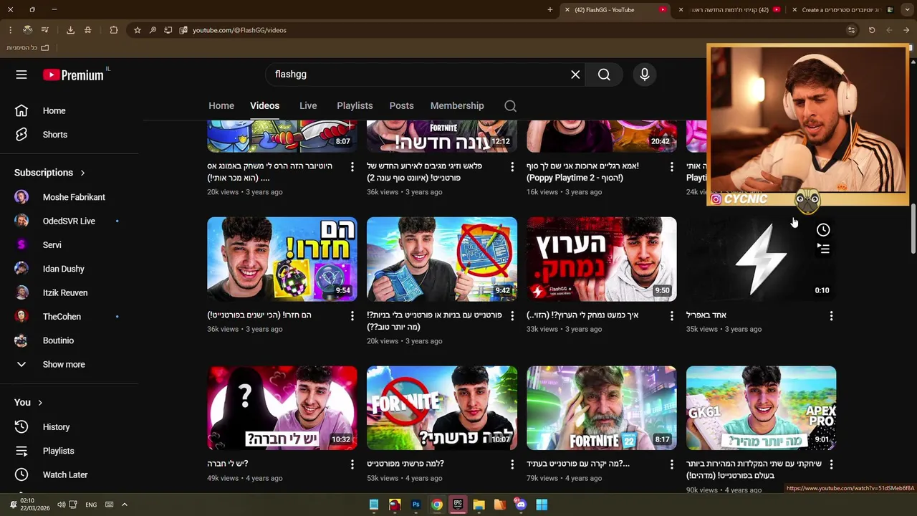The image size is (917, 516).
Task: Switch to the קניתי ת'דמות החדשה browser tab
Action: point(731,10)
